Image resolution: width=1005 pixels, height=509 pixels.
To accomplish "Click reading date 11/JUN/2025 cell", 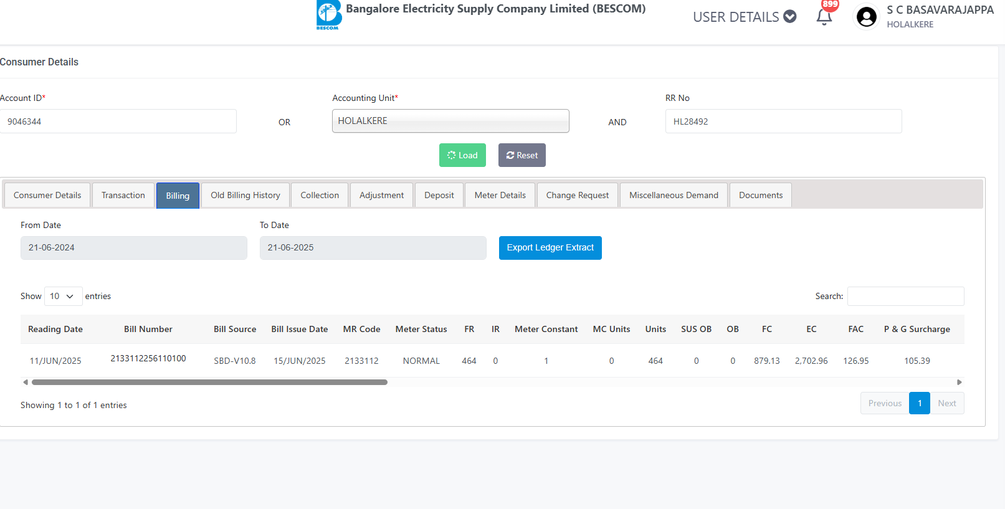I will 55,361.
